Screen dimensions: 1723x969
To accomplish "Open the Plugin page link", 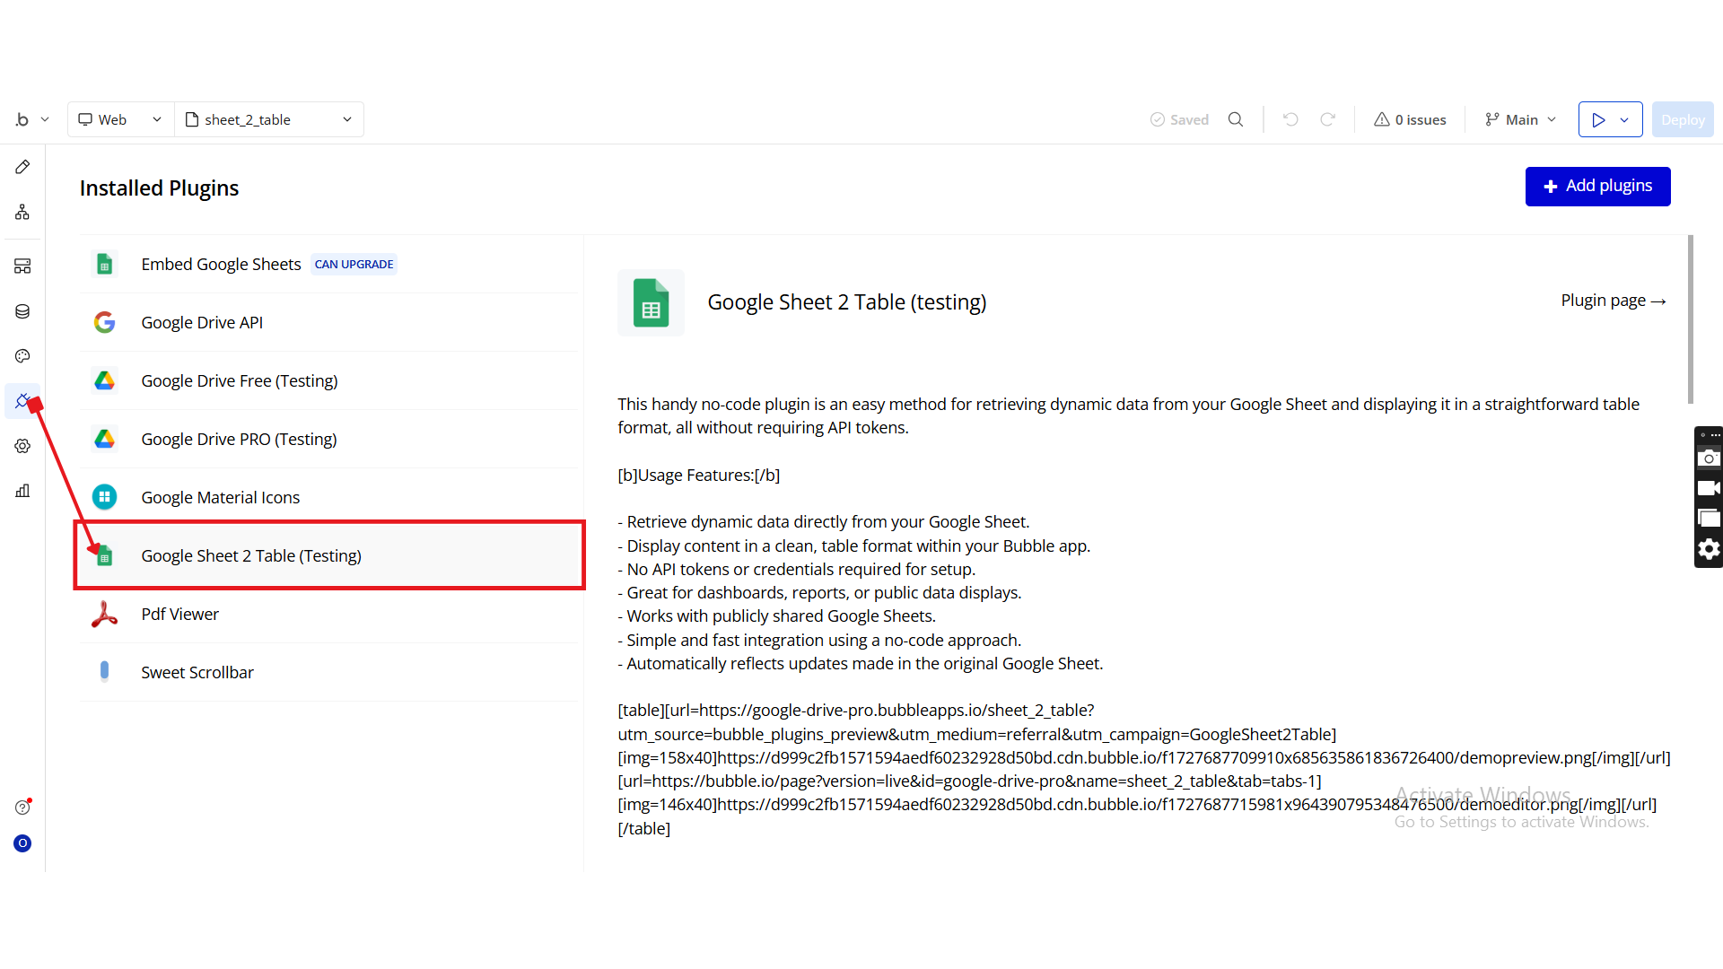I will (1613, 301).
